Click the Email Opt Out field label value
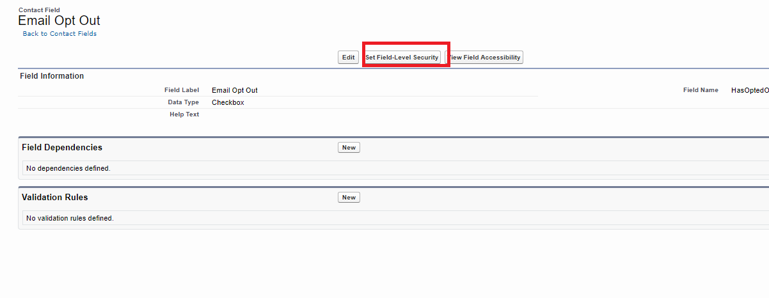Image resolution: width=769 pixels, height=298 pixels. (x=235, y=91)
